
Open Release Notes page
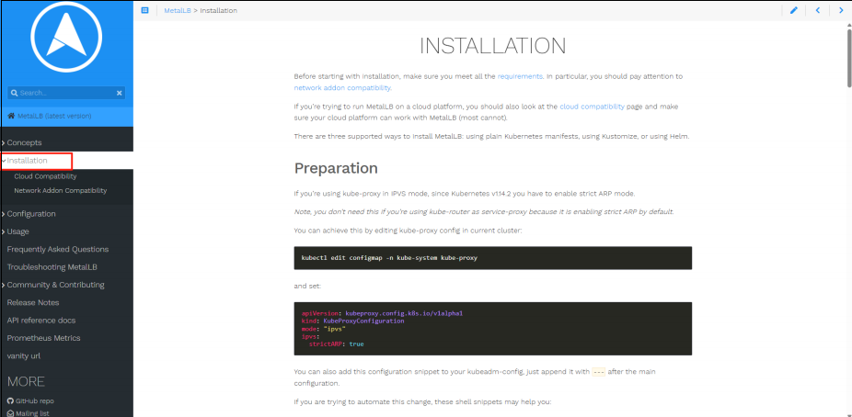[33, 302]
